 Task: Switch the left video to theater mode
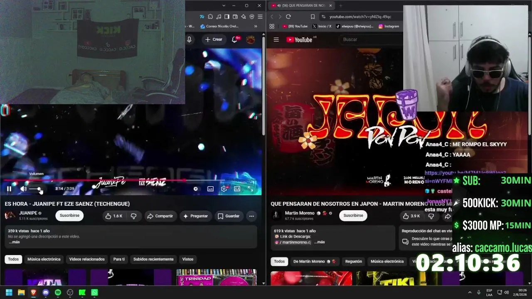[x=237, y=189]
